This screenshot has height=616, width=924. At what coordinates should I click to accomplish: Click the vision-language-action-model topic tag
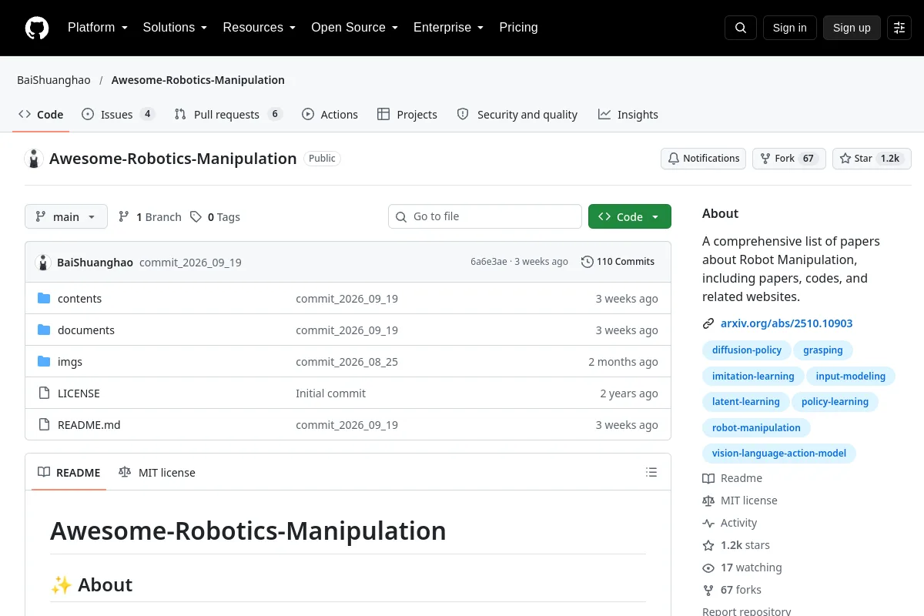point(779,454)
